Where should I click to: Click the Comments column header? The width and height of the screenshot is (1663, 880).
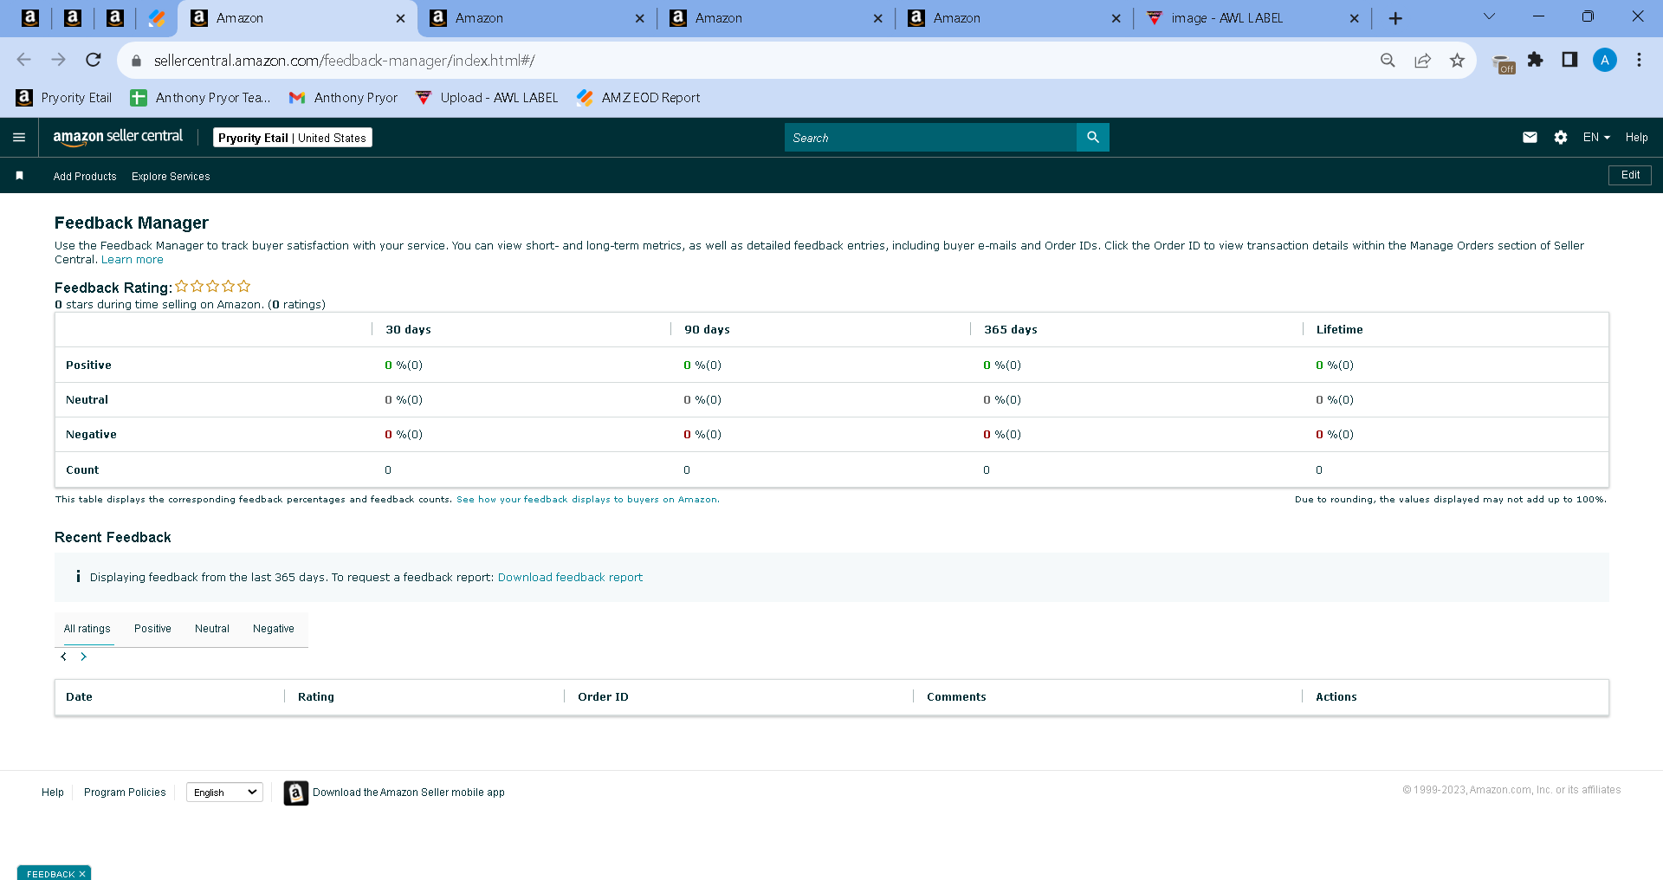point(956,697)
